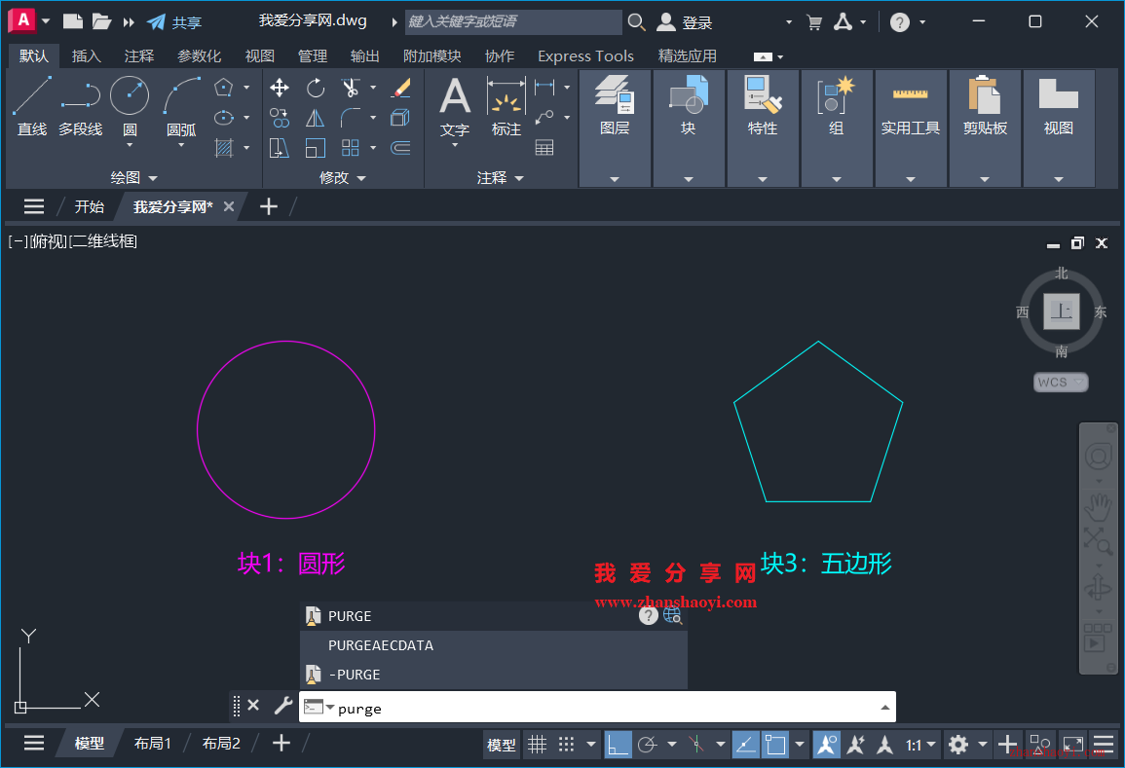This screenshot has width=1125, height=768.
Task: Click the Dimension (标注) tool icon
Action: (506, 96)
